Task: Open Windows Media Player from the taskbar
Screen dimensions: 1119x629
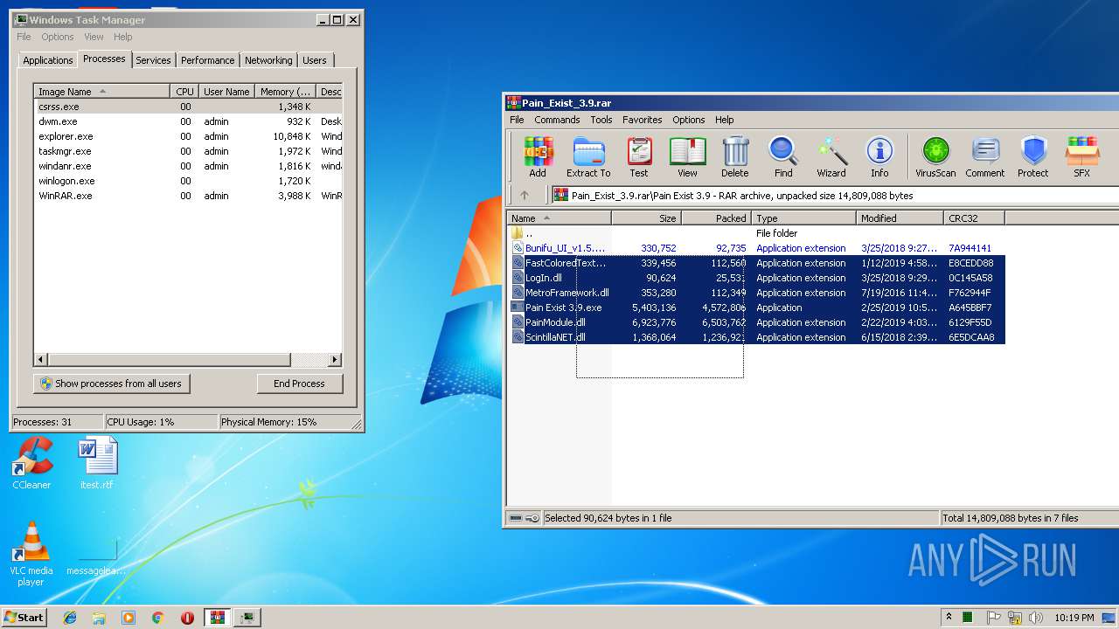Action: click(129, 617)
